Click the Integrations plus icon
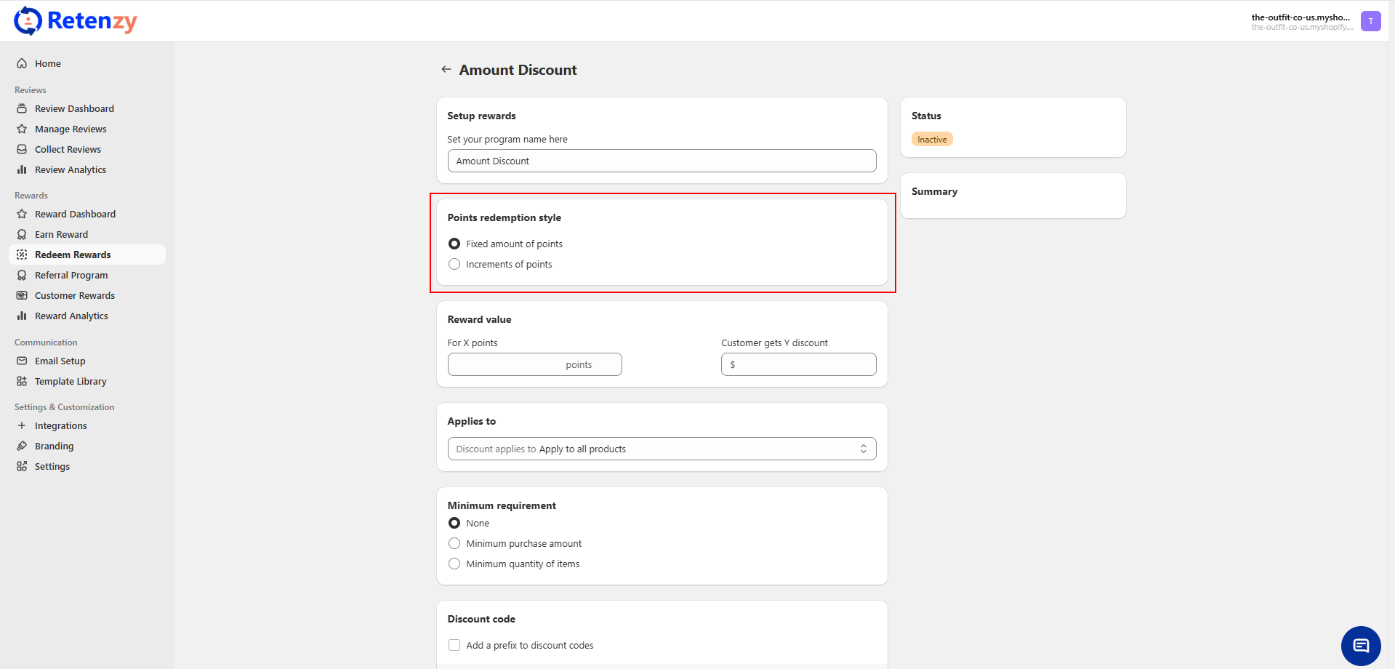This screenshot has width=1395, height=669. (x=22, y=426)
